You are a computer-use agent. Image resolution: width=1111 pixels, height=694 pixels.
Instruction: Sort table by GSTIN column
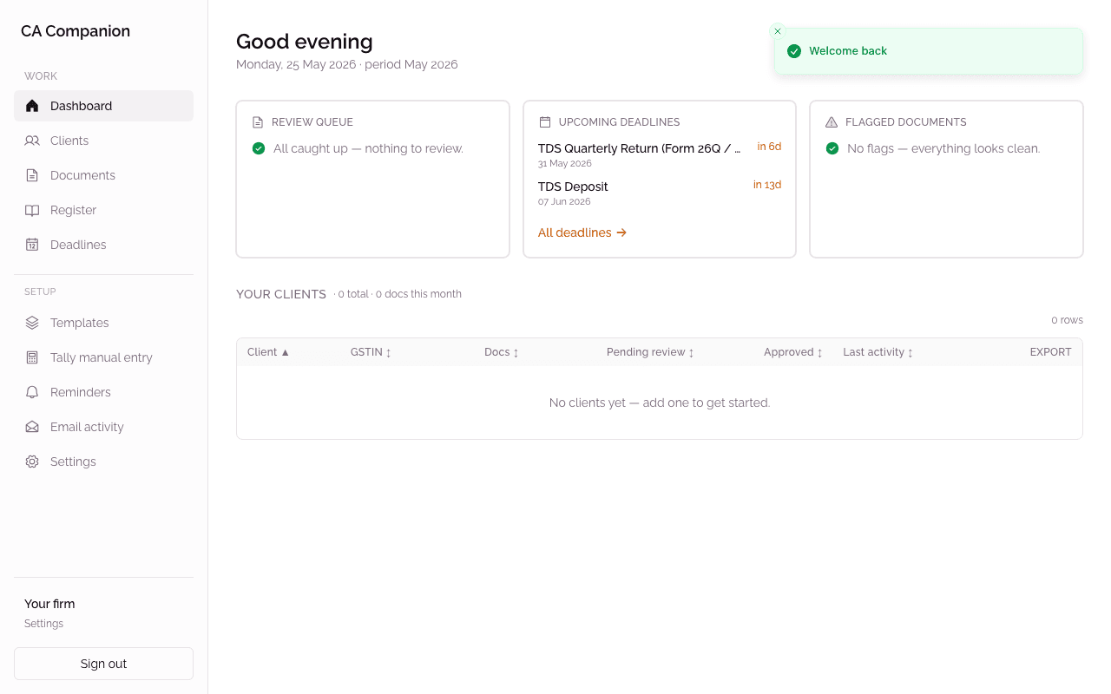(371, 352)
